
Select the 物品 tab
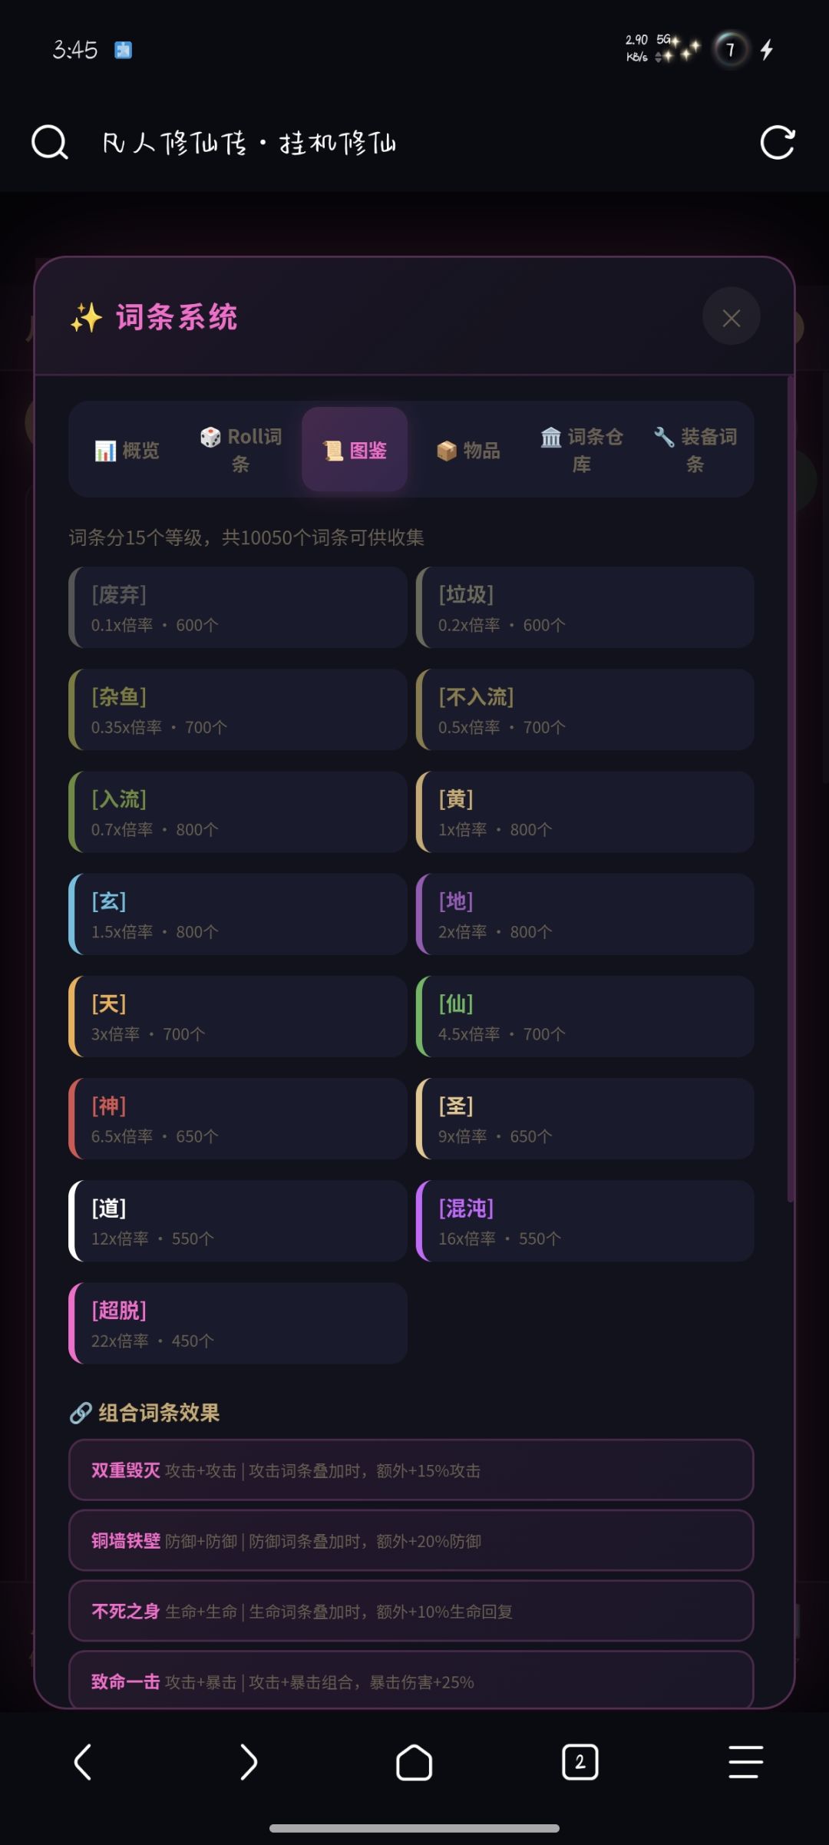coord(468,450)
